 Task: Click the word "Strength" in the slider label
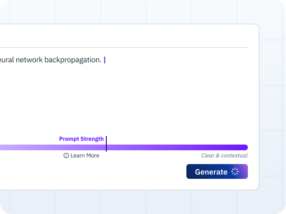(92, 139)
